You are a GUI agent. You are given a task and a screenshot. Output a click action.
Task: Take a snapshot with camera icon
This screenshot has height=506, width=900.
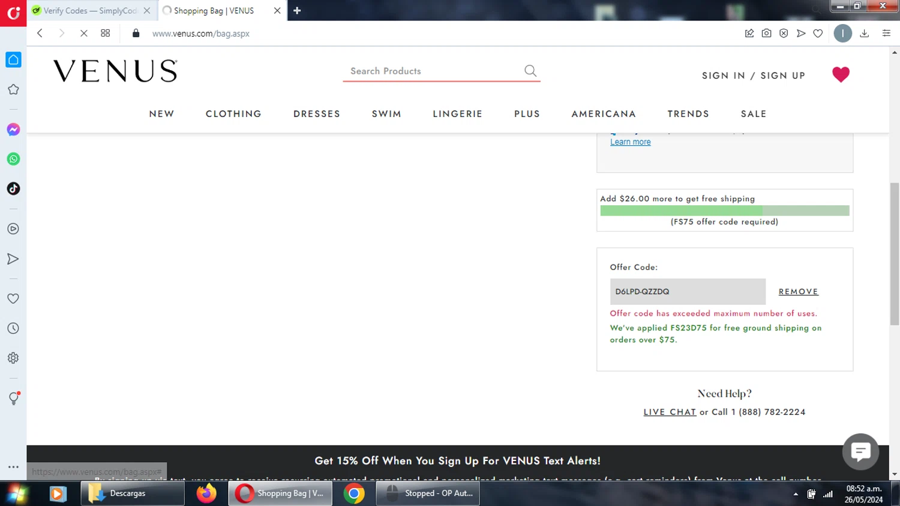(766, 34)
